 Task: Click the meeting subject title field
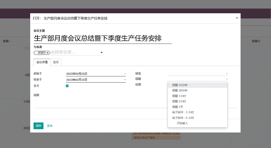point(103,38)
